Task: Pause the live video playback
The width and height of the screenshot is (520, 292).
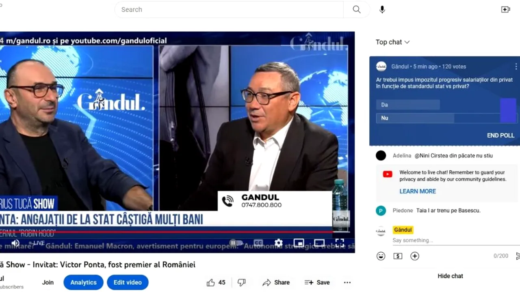Action: [234, 243]
